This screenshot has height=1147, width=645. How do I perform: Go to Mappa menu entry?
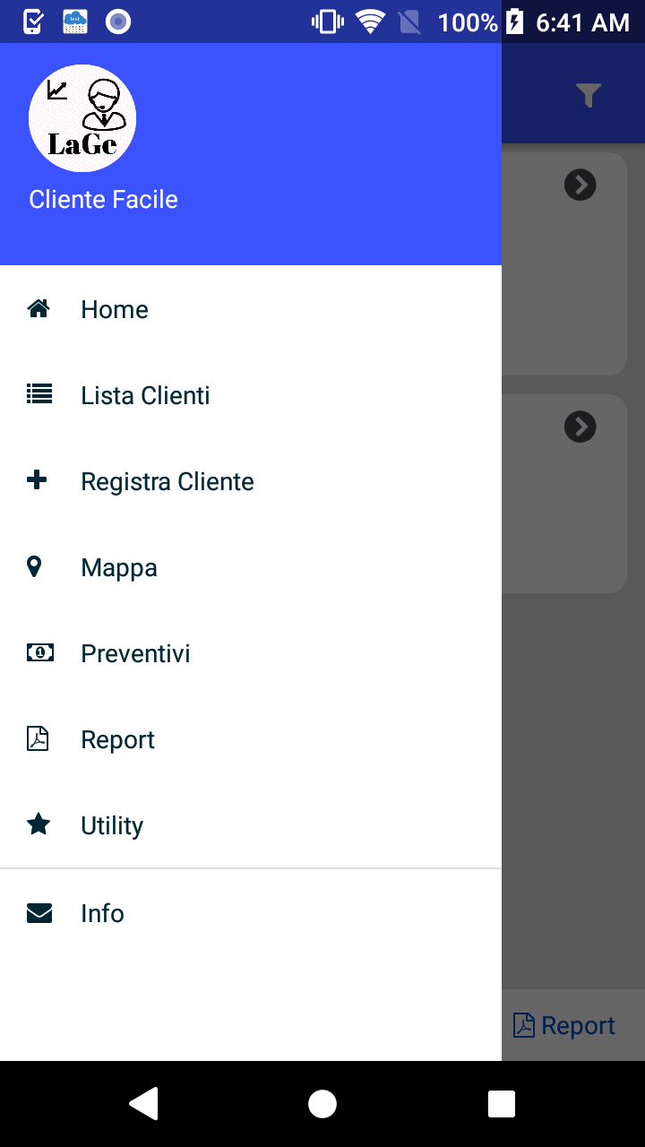[x=251, y=567]
